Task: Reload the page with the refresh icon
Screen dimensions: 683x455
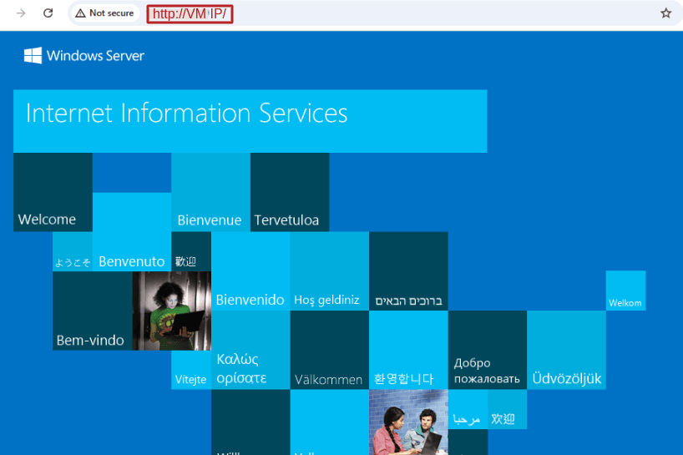Action: 48,13
